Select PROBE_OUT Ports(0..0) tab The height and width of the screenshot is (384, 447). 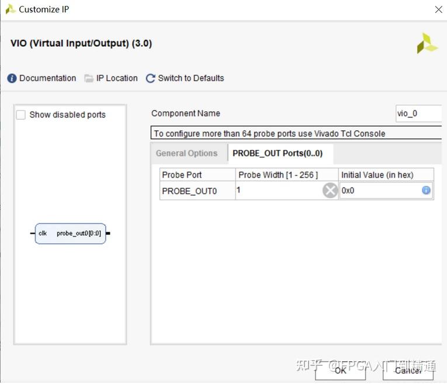click(278, 153)
